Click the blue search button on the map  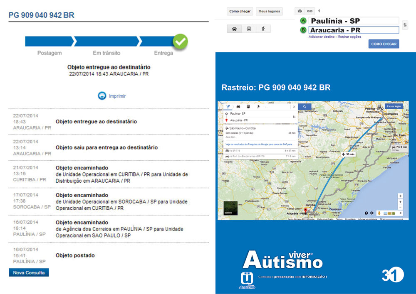coord(305,107)
